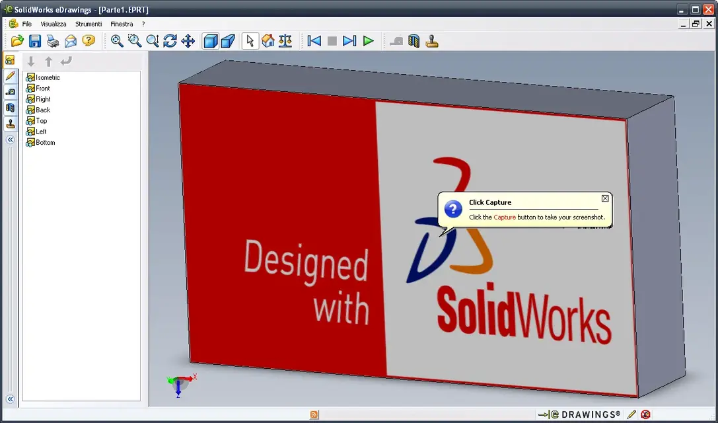This screenshot has height=423, width=718.
Task: Open the File menu
Action: click(27, 24)
